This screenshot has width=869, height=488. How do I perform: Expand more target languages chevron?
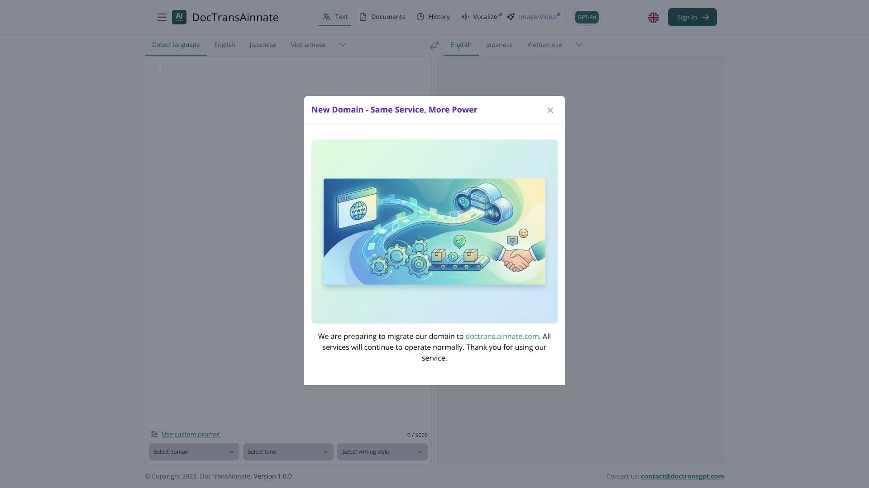(579, 45)
